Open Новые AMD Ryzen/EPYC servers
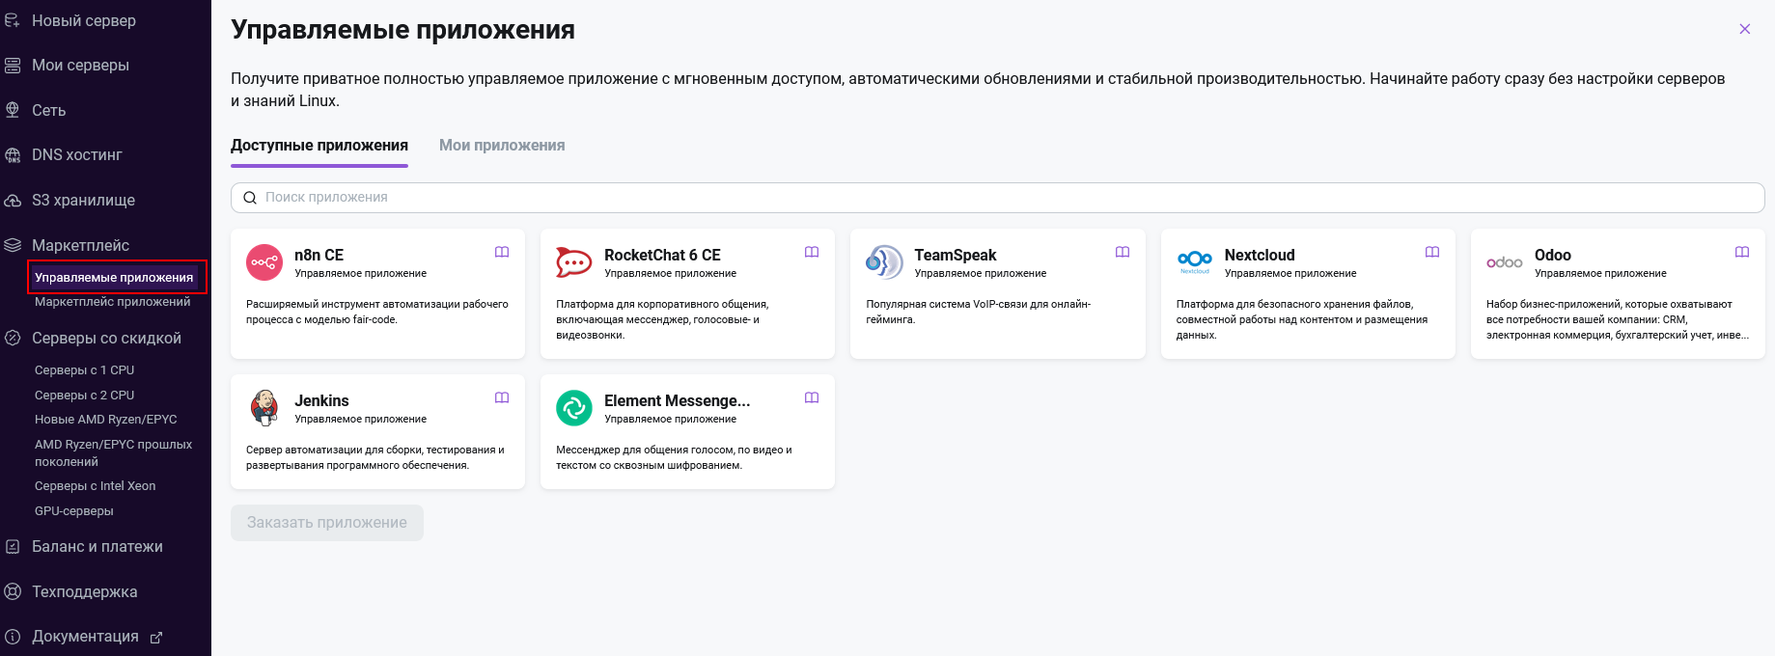Viewport: 1775px width, 656px height. [106, 420]
